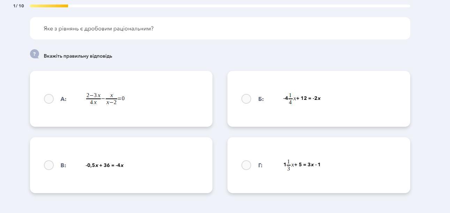
Task: Click the "В:" answer label
Action: [63, 166]
